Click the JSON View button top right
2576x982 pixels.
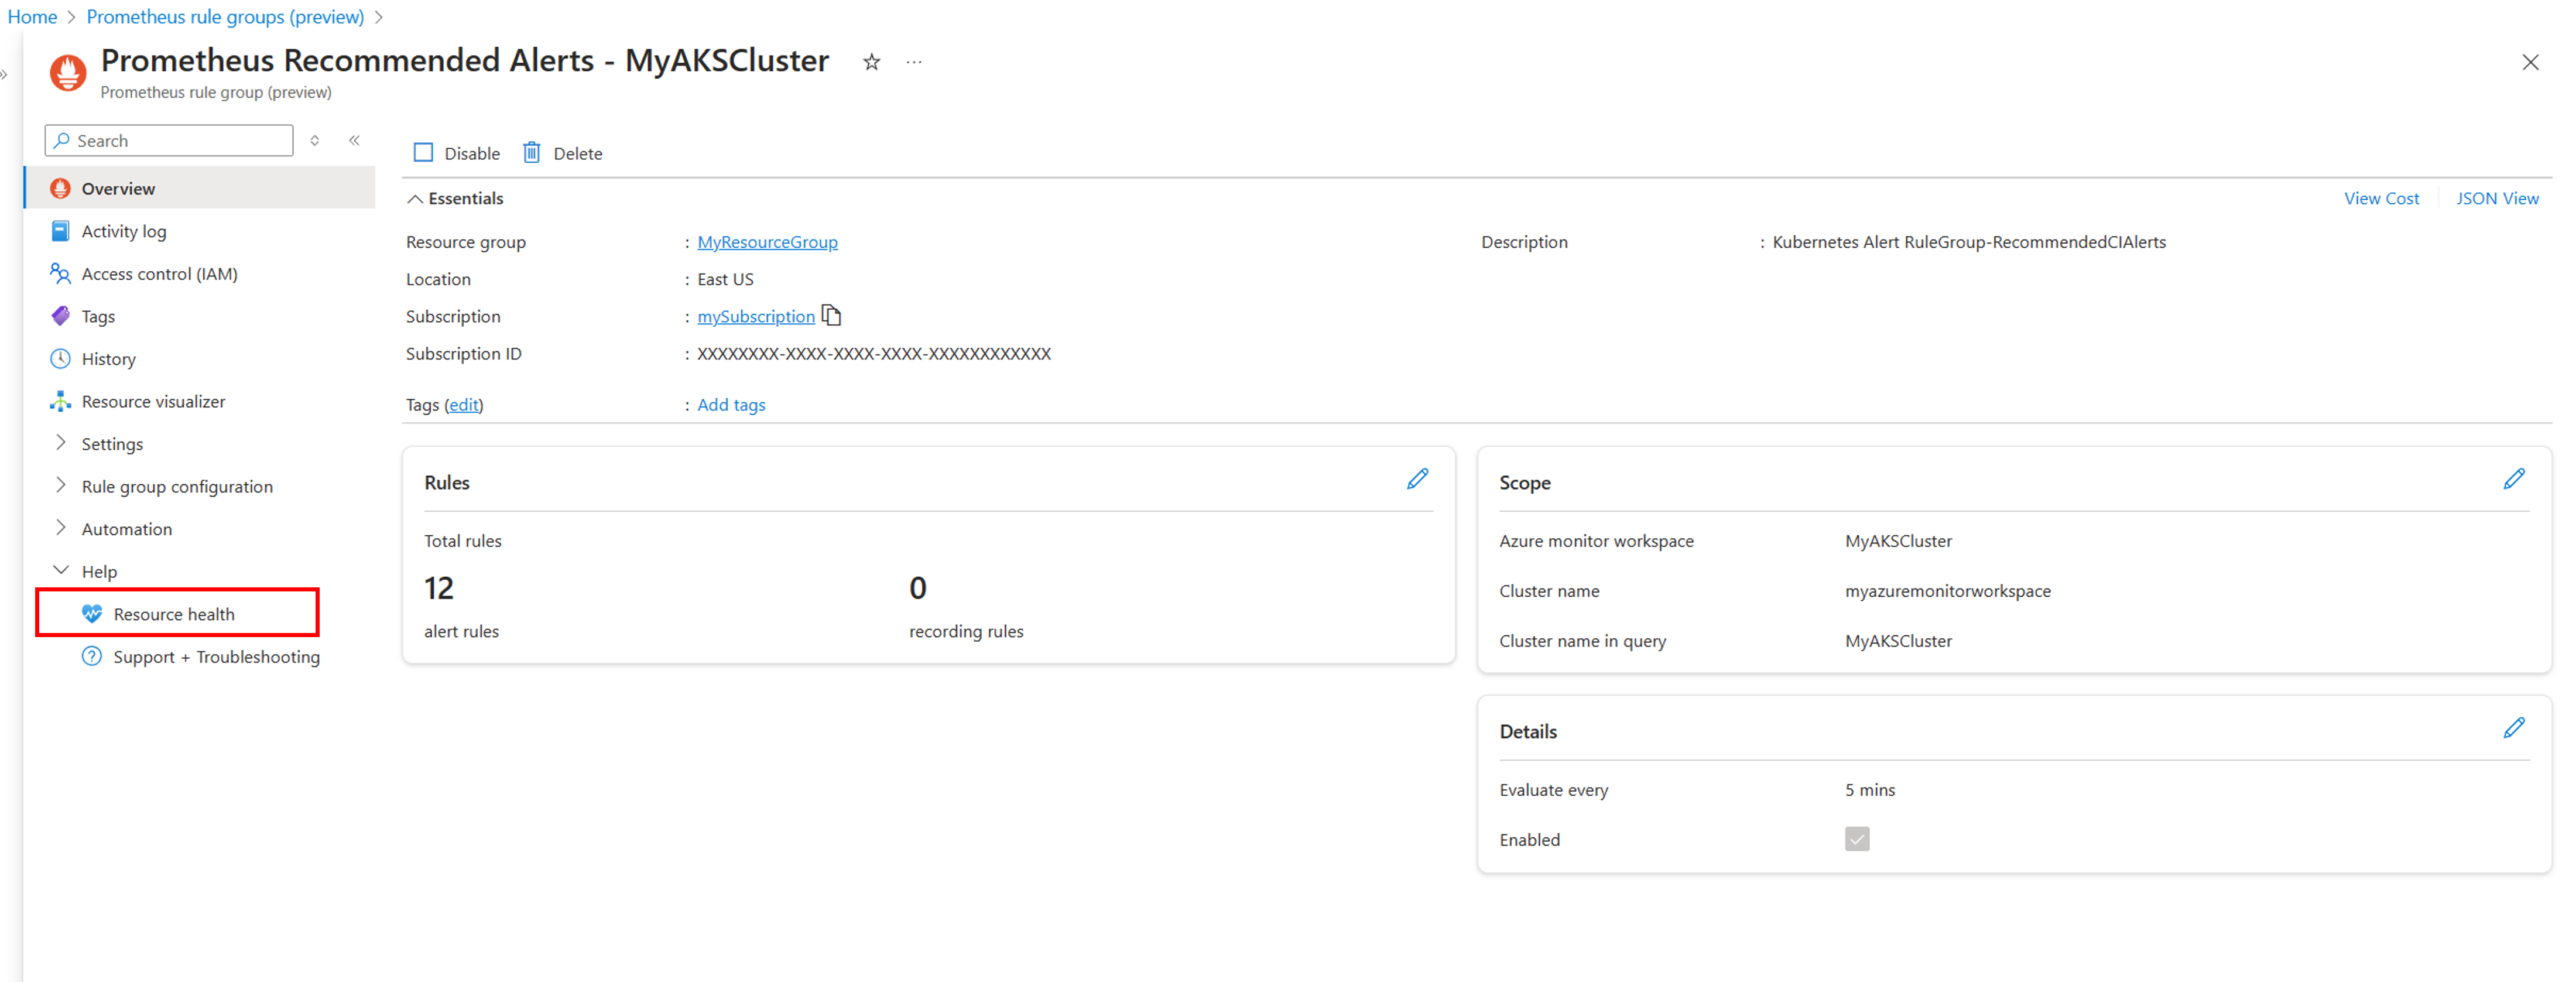click(x=2494, y=197)
